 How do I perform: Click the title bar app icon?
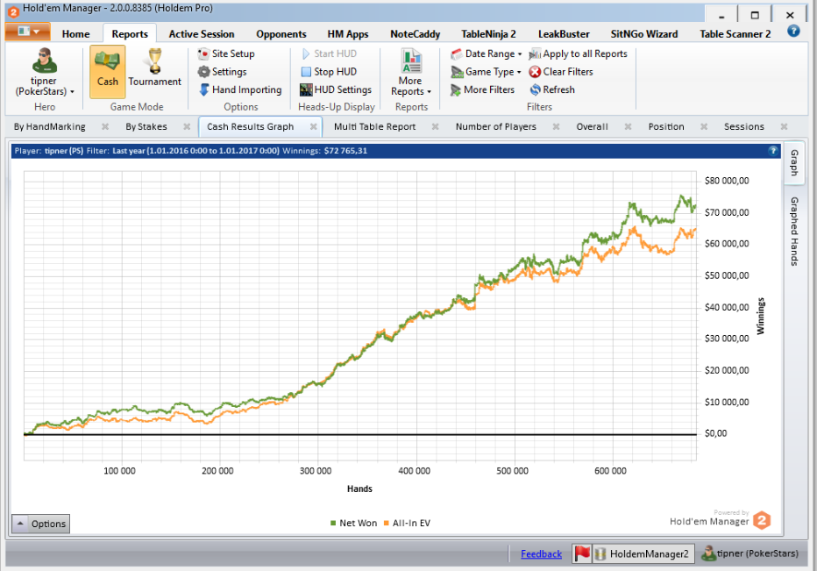point(13,11)
